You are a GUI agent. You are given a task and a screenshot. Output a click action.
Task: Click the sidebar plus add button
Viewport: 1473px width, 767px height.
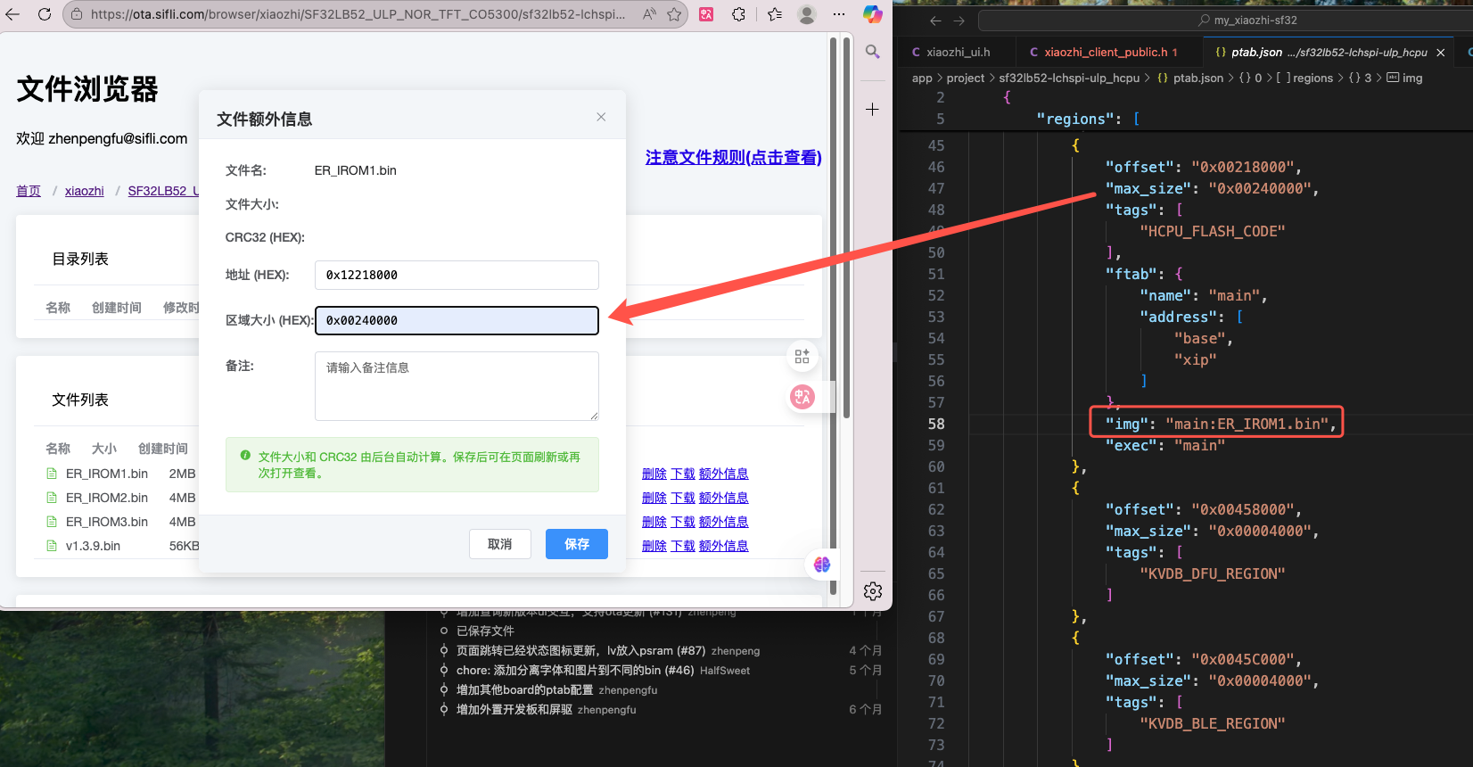pyautogui.click(x=873, y=110)
